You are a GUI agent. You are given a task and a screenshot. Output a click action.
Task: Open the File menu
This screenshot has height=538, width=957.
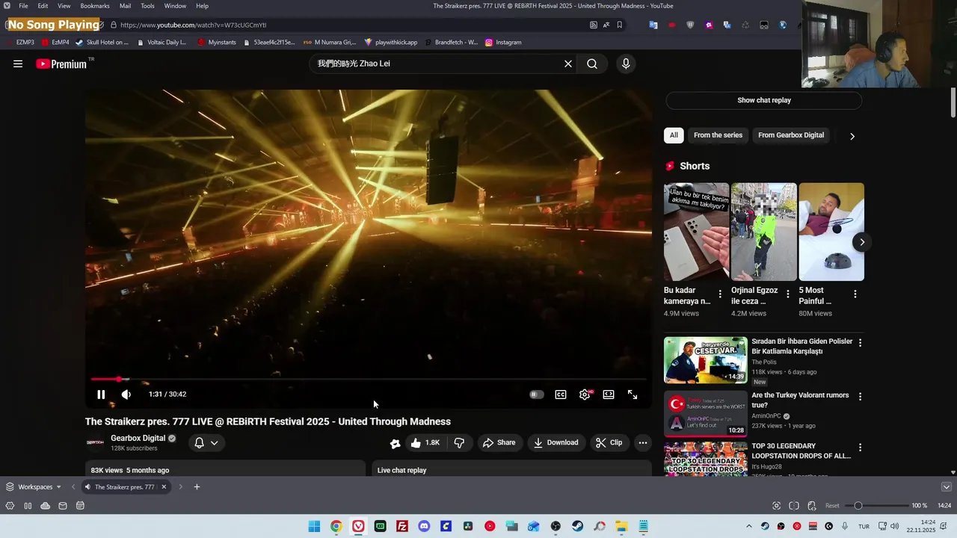click(x=23, y=6)
